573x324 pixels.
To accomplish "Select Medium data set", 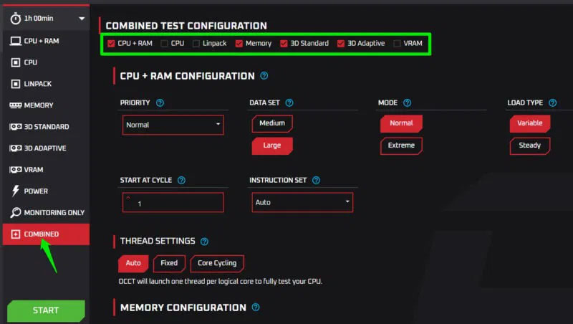I will [272, 123].
